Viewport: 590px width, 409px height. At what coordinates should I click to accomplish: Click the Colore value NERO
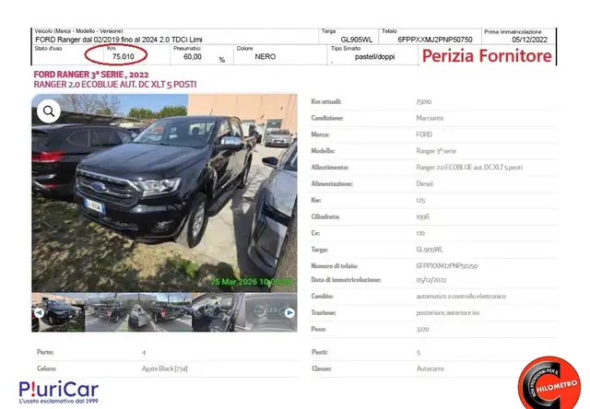click(x=265, y=56)
